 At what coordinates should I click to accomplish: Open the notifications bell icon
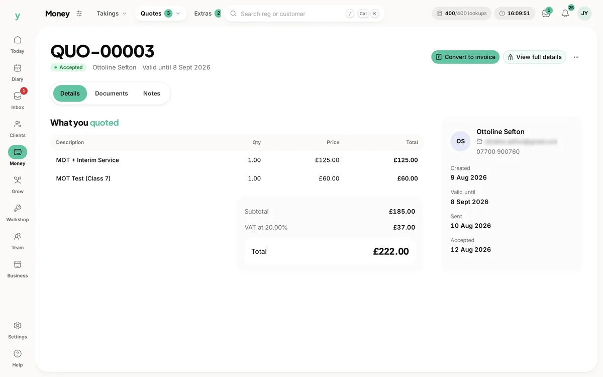coord(565,14)
